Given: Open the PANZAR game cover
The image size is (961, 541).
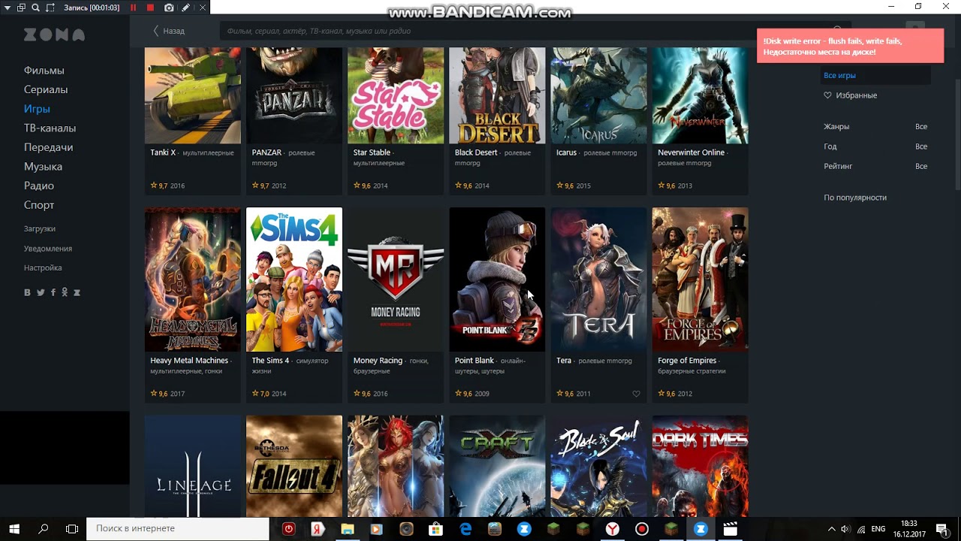Looking at the screenshot, I should 294,95.
